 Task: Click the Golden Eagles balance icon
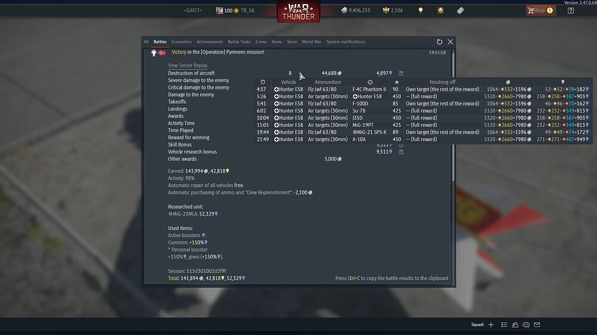point(386,11)
